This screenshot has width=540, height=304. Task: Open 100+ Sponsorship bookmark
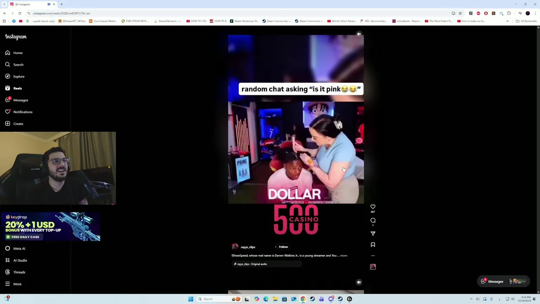pos(373,21)
